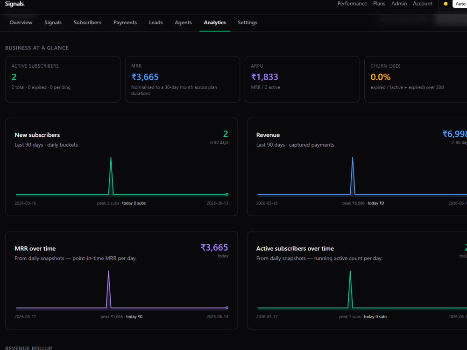This screenshot has width=467, height=350.
Task: Click the Signals logo in the header
Action: 14,4
